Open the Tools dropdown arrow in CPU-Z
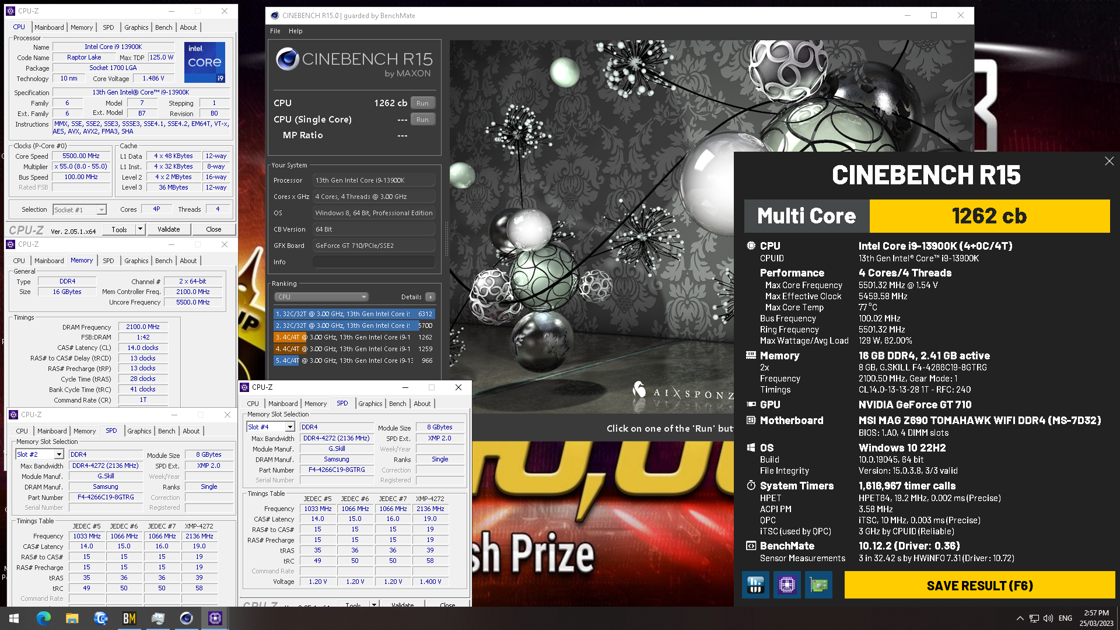The width and height of the screenshot is (1120, 630). [140, 229]
